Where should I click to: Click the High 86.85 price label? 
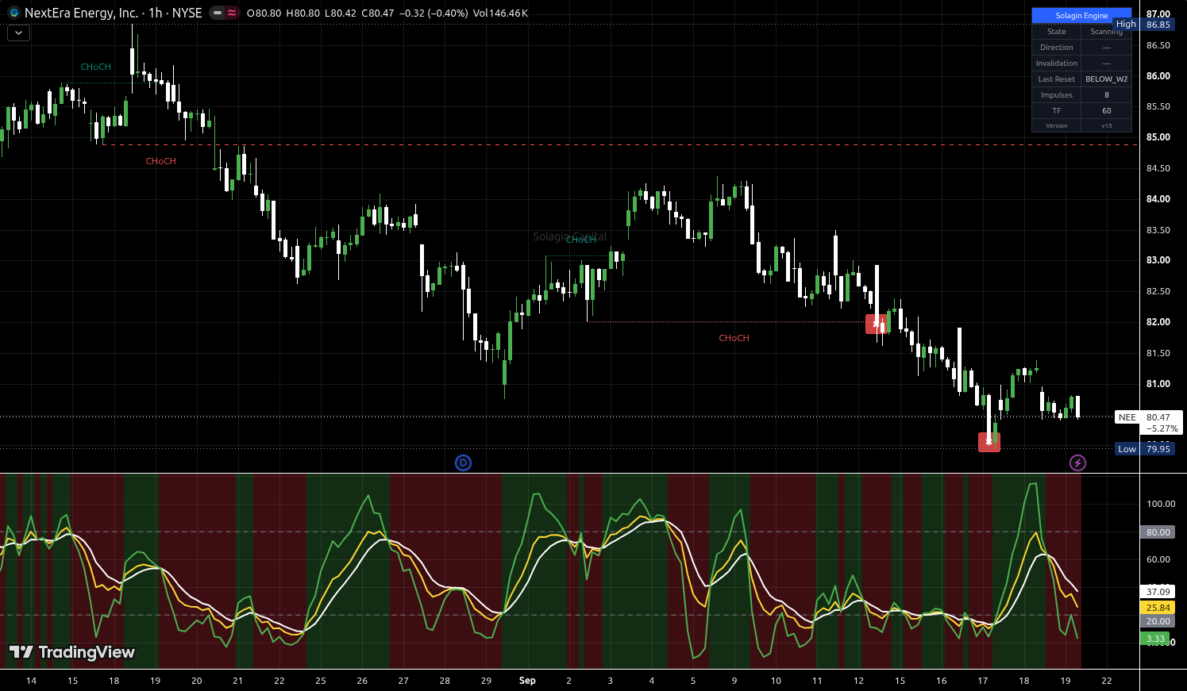click(x=1144, y=25)
